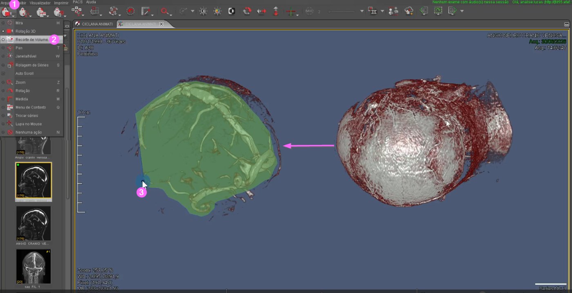Choose Trocar séries menu entry
Image resolution: width=572 pixels, height=293 pixels.
[32, 115]
